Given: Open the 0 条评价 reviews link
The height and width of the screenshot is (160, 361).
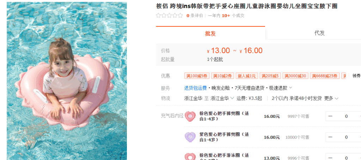Looking at the screenshot, I should click(x=195, y=15).
